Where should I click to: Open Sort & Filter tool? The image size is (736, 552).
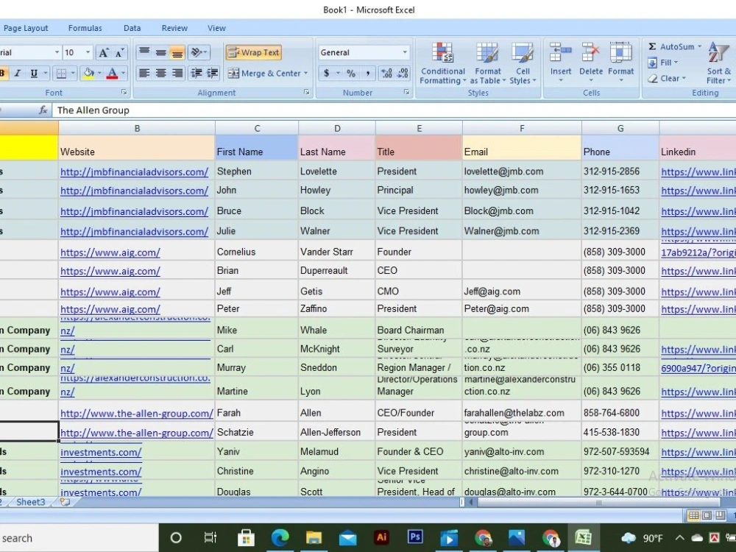pos(718,63)
